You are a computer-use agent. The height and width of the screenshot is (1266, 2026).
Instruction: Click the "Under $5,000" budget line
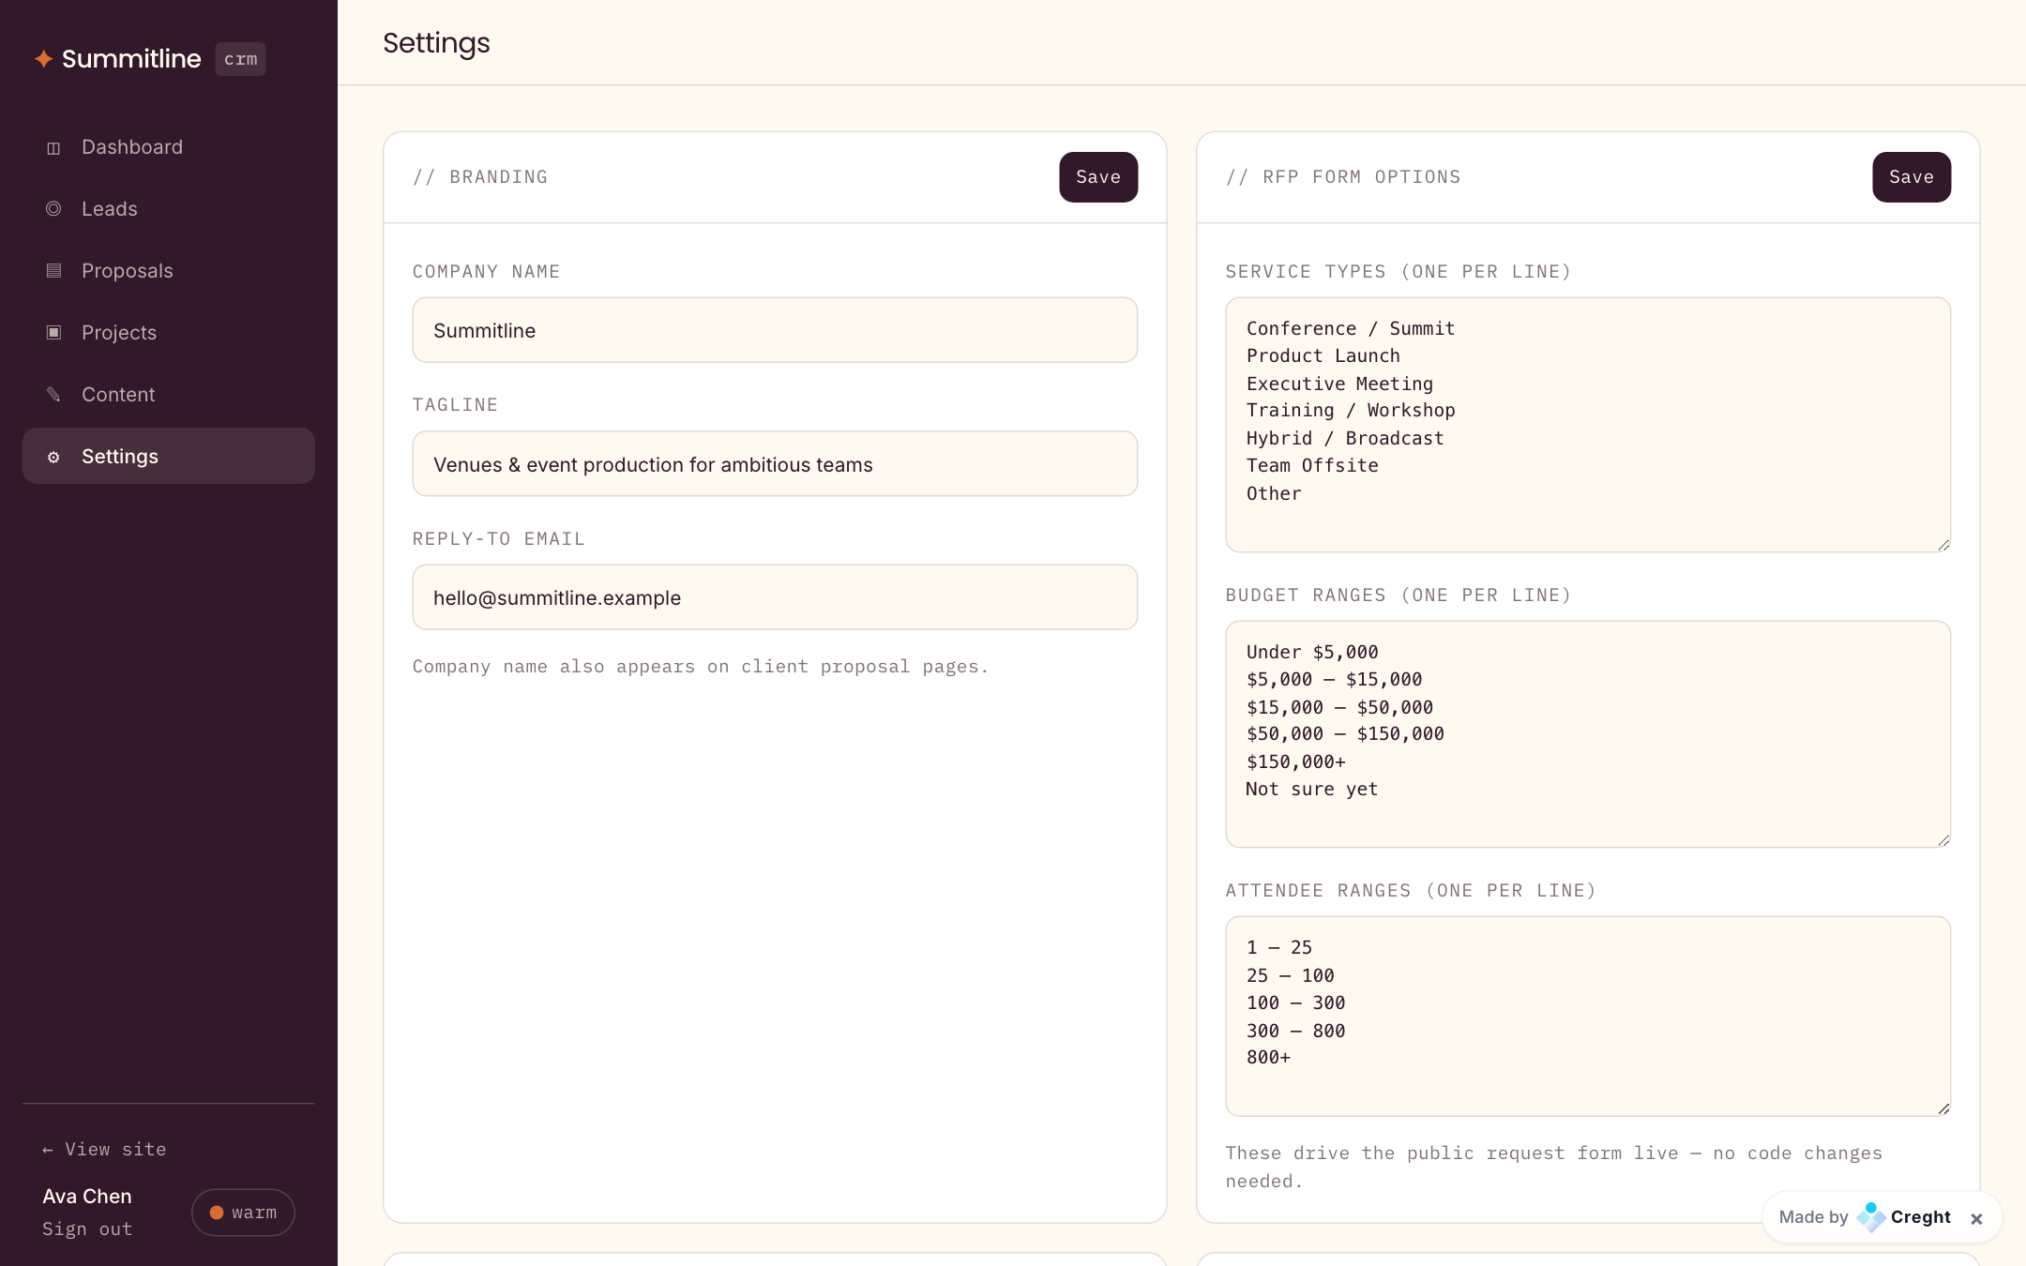[1312, 653]
